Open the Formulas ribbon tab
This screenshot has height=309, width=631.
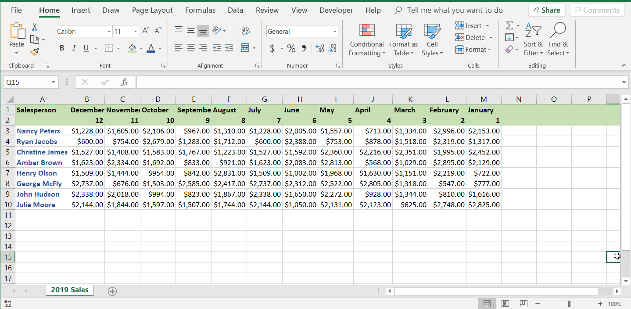(200, 10)
